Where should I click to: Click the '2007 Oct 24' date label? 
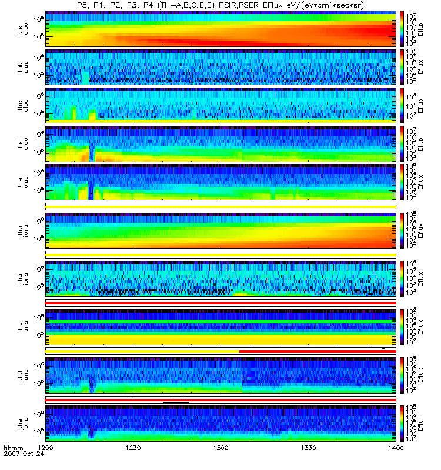24,454
